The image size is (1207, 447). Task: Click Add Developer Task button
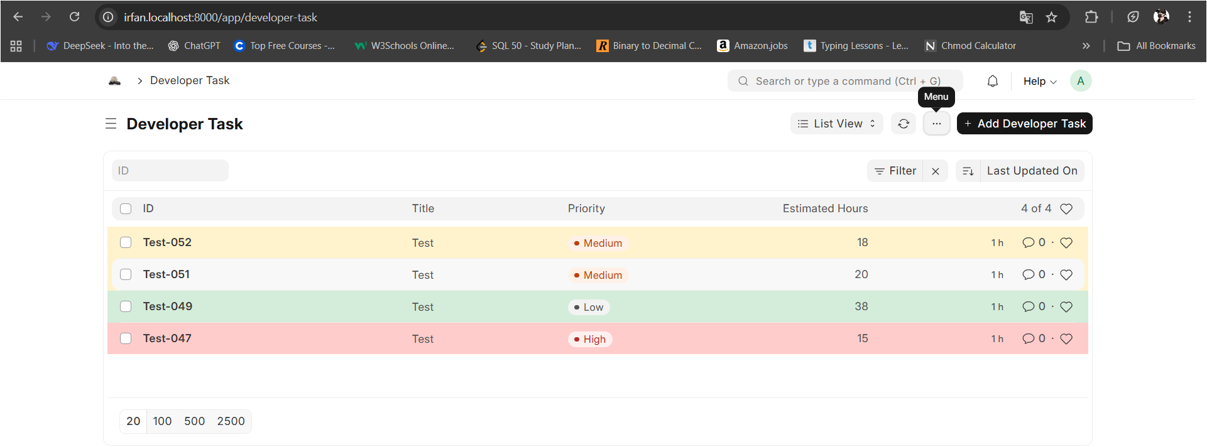1024,124
